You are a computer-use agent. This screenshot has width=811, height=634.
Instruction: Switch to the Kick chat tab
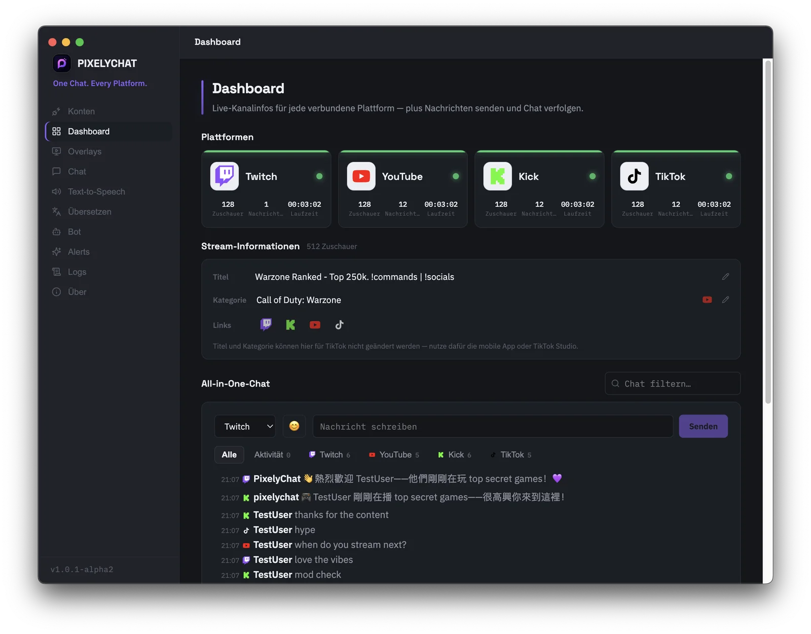point(455,455)
